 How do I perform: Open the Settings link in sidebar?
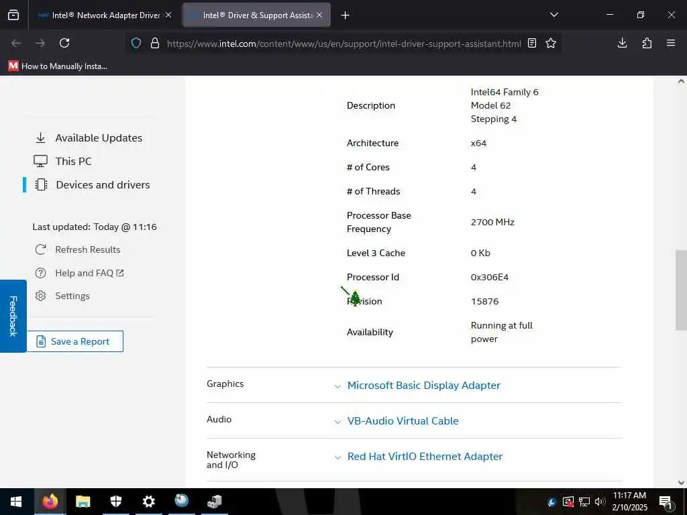[x=72, y=296]
